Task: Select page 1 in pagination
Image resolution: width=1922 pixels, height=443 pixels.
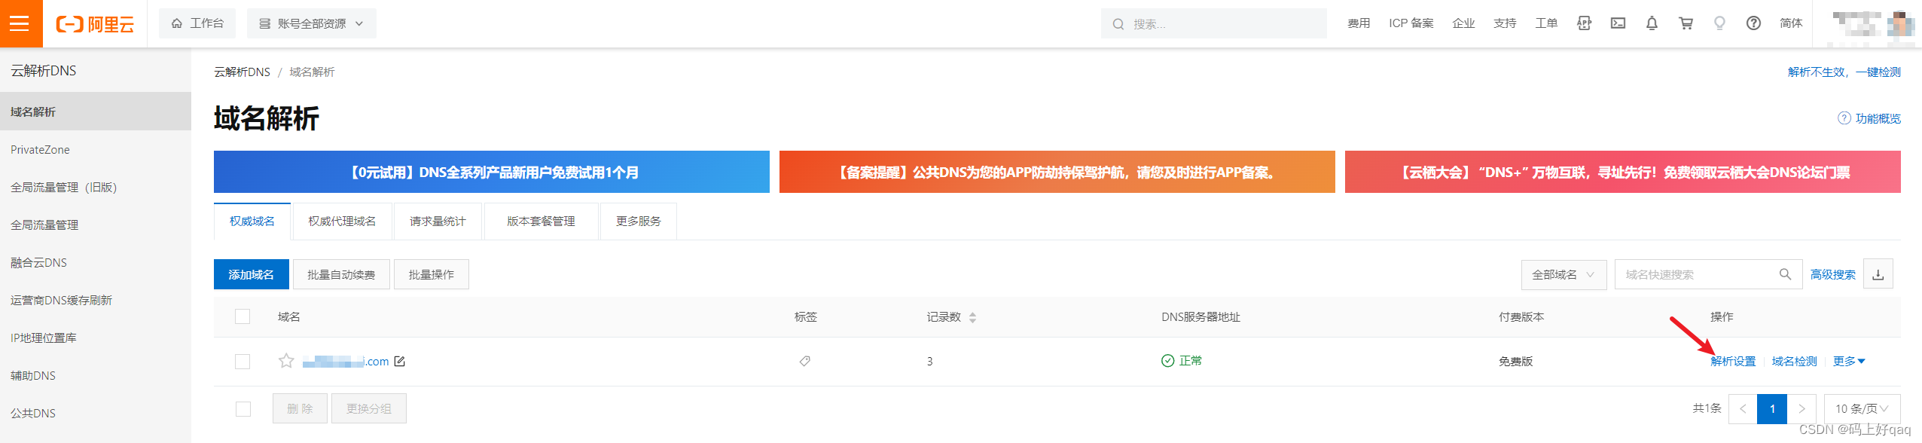Action: point(1772,408)
